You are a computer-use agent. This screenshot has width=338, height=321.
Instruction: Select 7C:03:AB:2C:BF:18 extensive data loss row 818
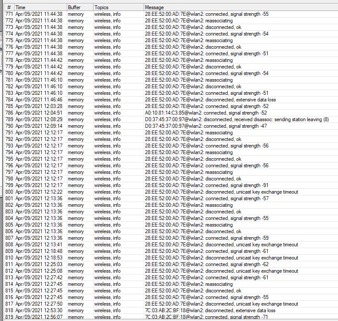(x=210, y=310)
